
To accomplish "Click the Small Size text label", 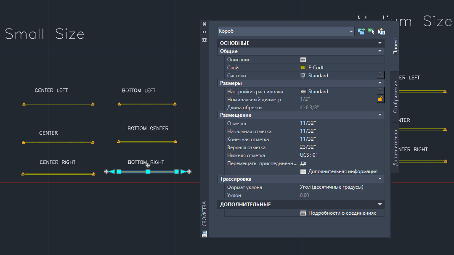I will tap(45, 34).
